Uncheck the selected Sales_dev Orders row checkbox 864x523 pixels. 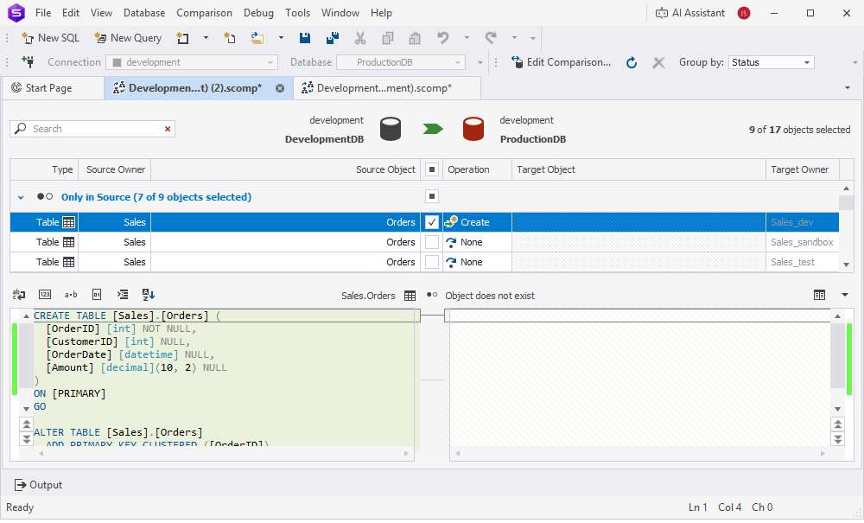(x=432, y=222)
